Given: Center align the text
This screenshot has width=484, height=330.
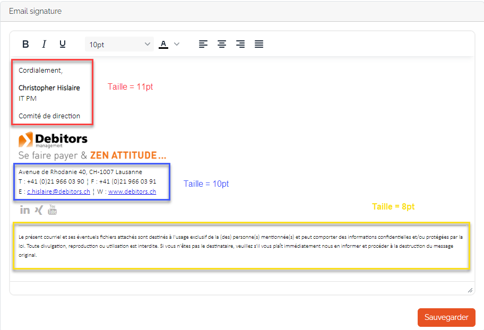Looking at the screenshot, I should tap(222, 44).
